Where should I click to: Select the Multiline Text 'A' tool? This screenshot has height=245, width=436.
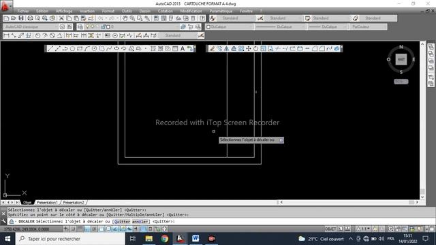pyautogui.click(x=183, y=48)
